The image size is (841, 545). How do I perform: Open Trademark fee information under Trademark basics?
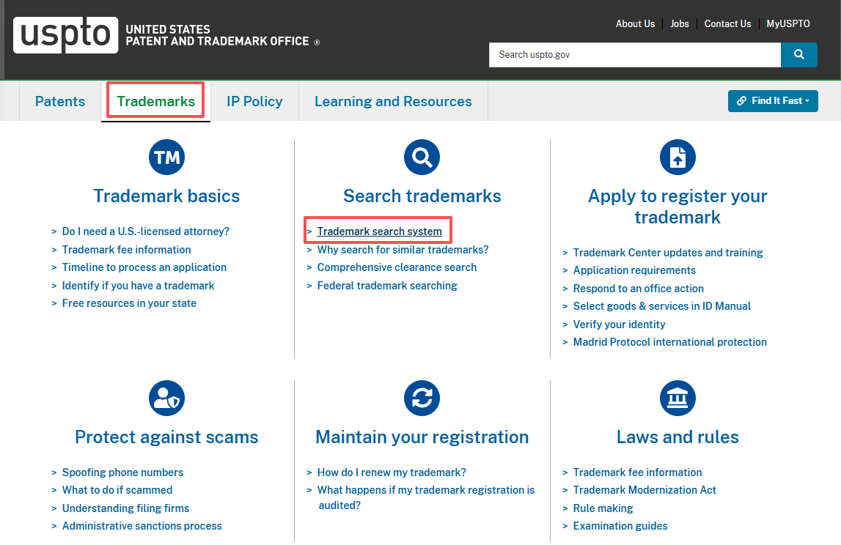(127, 250)
